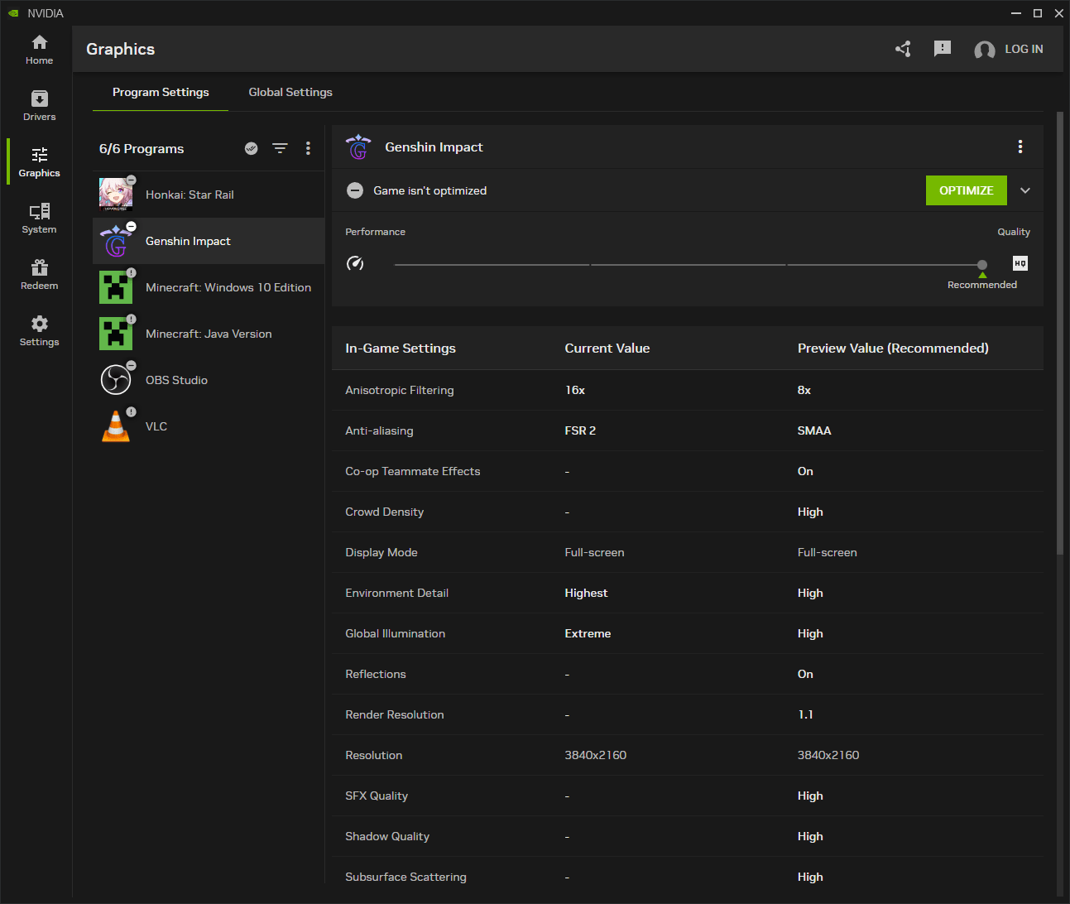This screenshot has width=1070, height=904.
Task: Open the programs list more-options menu
Action: [x=308, y=148]
